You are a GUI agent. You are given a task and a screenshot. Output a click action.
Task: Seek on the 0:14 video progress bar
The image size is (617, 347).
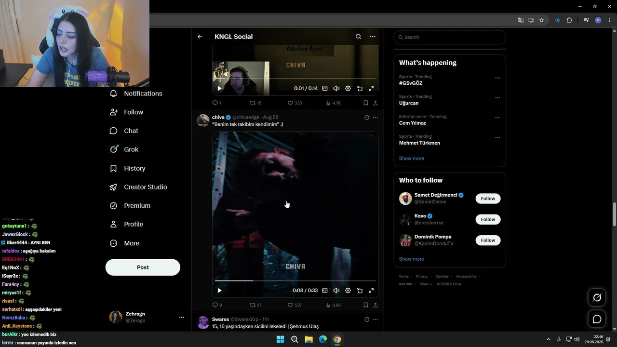pyautogui.click(x=295, y=79)
